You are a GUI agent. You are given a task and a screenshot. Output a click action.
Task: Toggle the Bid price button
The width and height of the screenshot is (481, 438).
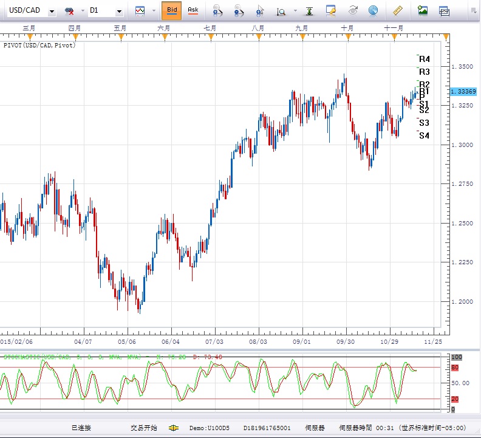[172, 10]
